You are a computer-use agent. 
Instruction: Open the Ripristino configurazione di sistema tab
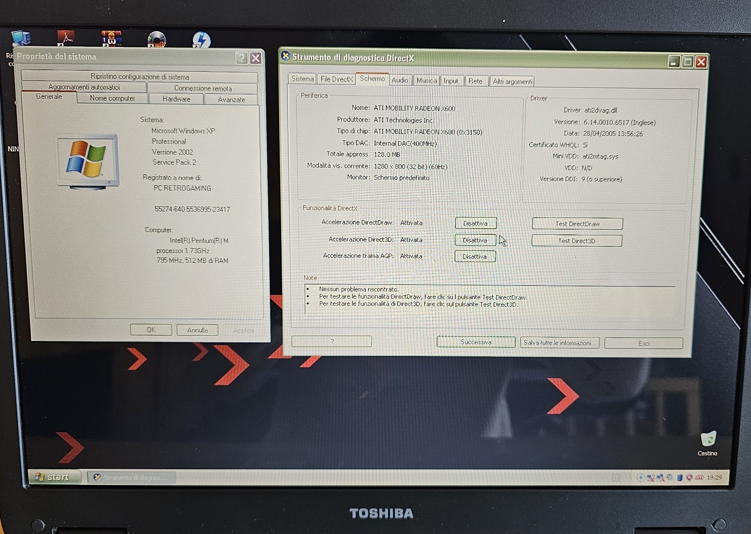click(x=139, y=76)
